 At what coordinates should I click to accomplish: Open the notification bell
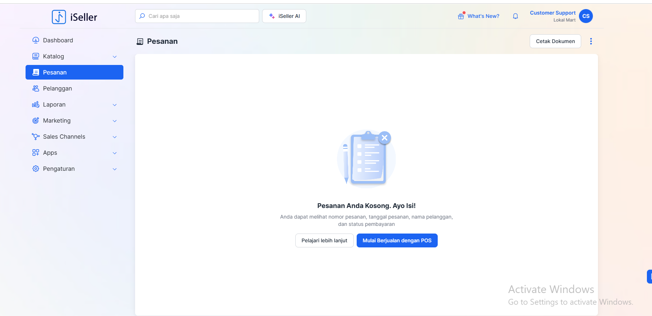[x=515, y=16]
